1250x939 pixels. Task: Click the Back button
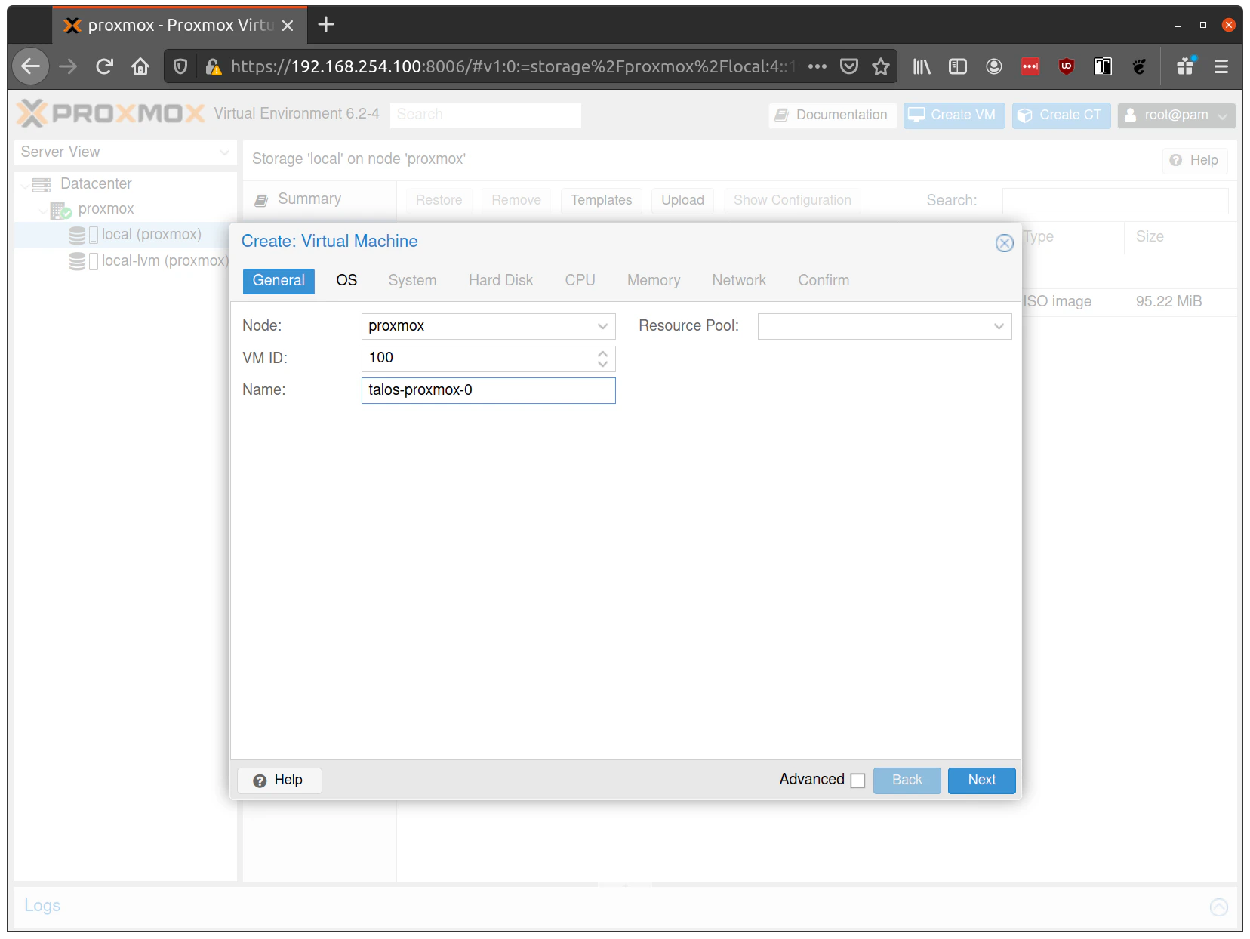click(907, 780)
